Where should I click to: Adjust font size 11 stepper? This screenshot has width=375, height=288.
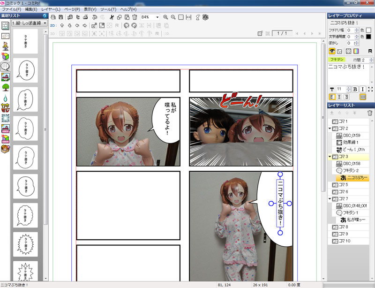(348, 89)
